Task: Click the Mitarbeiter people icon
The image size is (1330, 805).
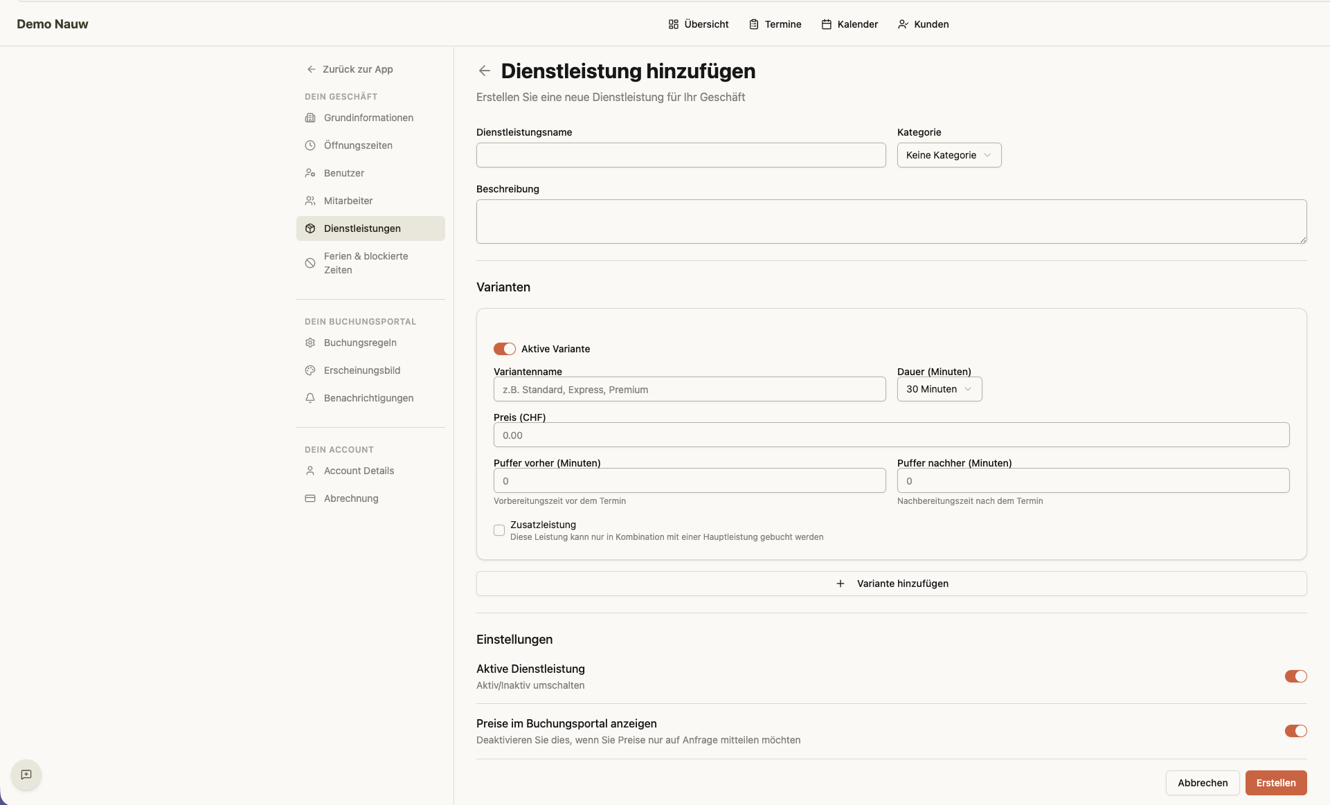Action: point(310,201)
